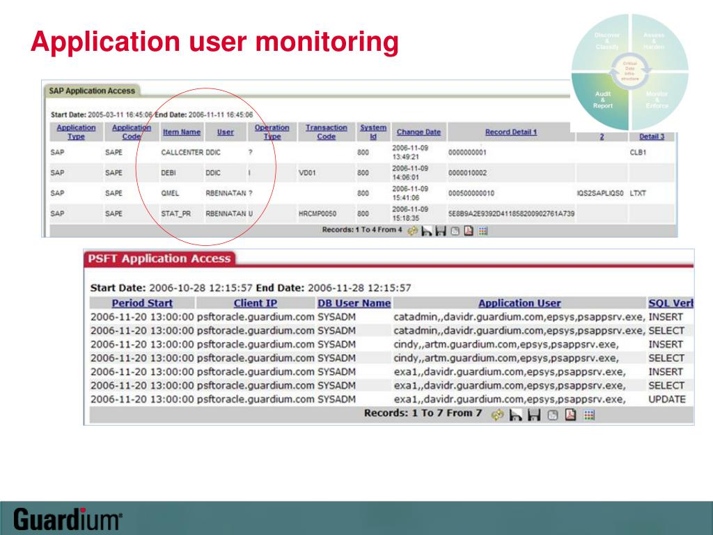Click the LTXT detail cell

click(x=638, y=194)
